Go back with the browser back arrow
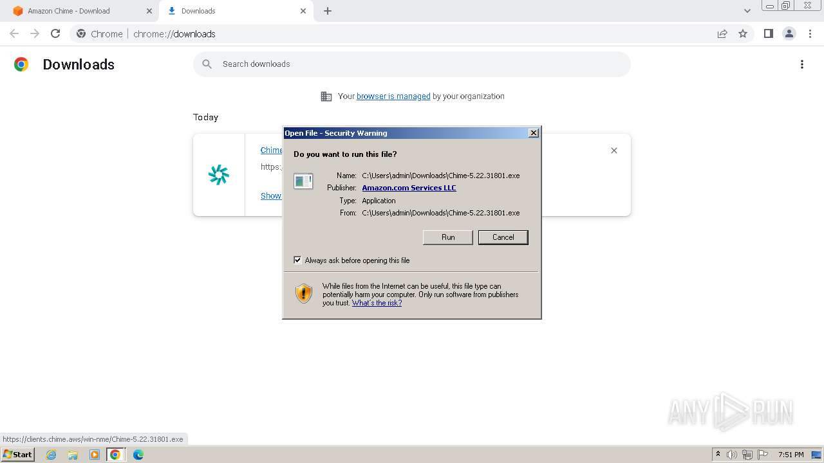824x463 pixels. pyautogui.click(x=14, y=33)
